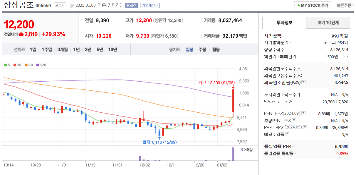The width and height of the screenshot is (356, 175).
Task: Click the red up-arrow icon beside 2,810
Action: pyautogui.click(x=21, y=34)
